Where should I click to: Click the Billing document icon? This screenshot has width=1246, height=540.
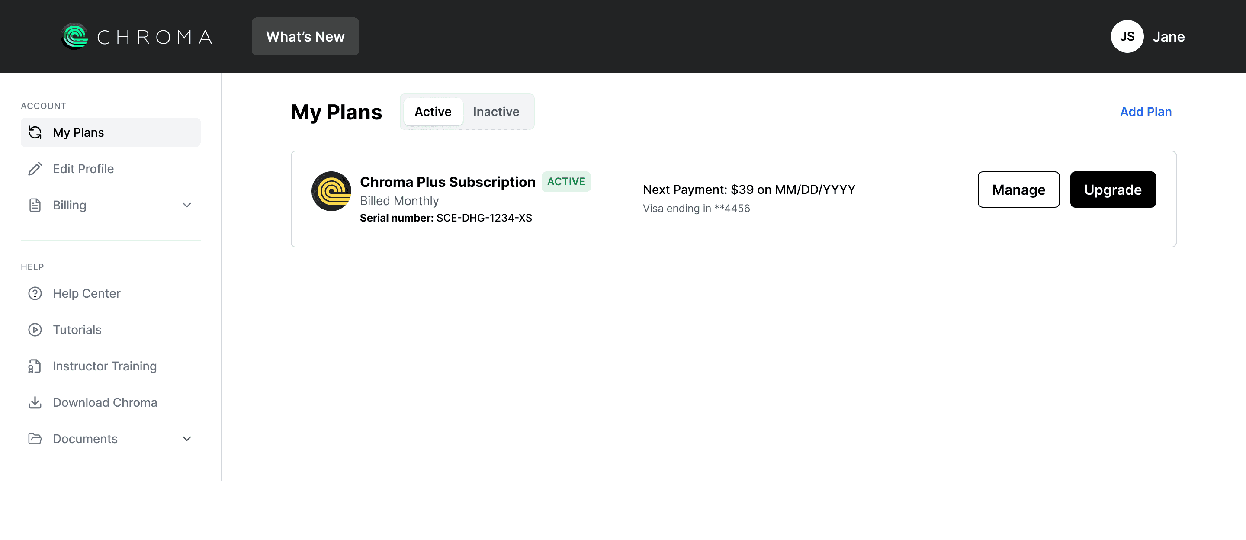tap(35, 205)
